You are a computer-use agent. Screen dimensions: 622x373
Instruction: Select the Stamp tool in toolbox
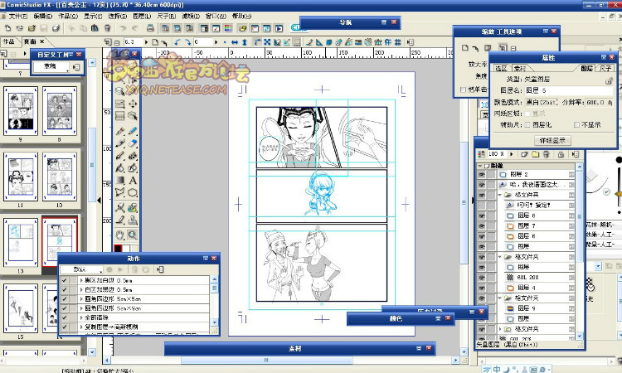pos(133,220)
